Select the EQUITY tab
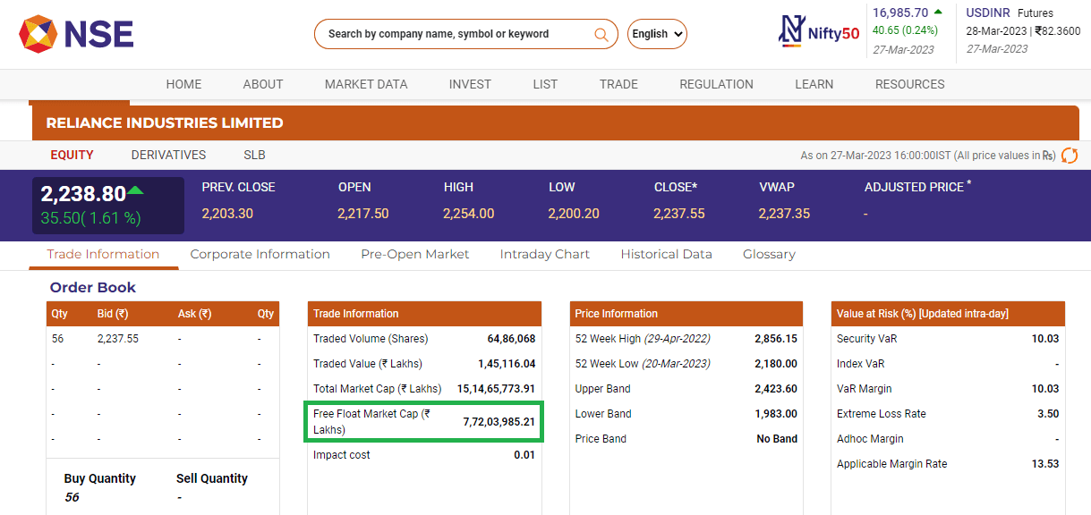Screen dimensions: 1091x515 coord(72,155)
